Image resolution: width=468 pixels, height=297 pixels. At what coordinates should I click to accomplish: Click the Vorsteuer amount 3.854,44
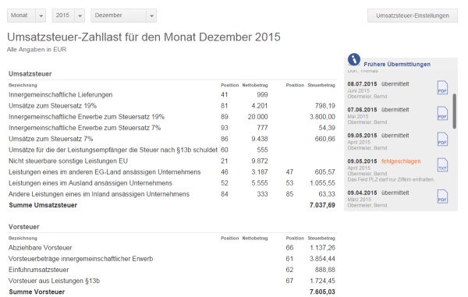coord(322,259)
